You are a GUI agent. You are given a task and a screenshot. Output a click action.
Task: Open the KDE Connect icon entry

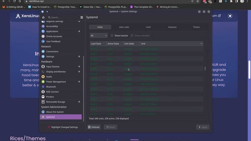(43, 92)
